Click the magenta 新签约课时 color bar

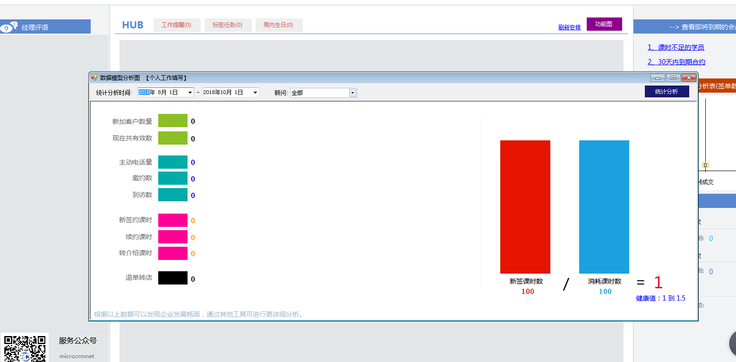click(173, 220)
